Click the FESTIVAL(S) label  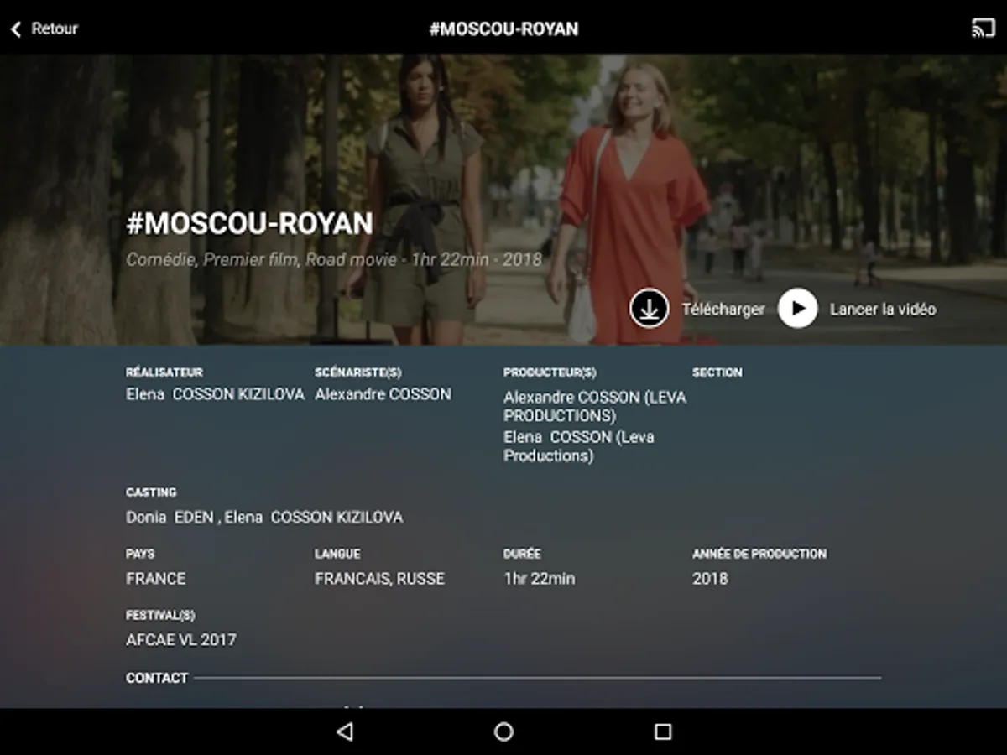click(160, 616)
